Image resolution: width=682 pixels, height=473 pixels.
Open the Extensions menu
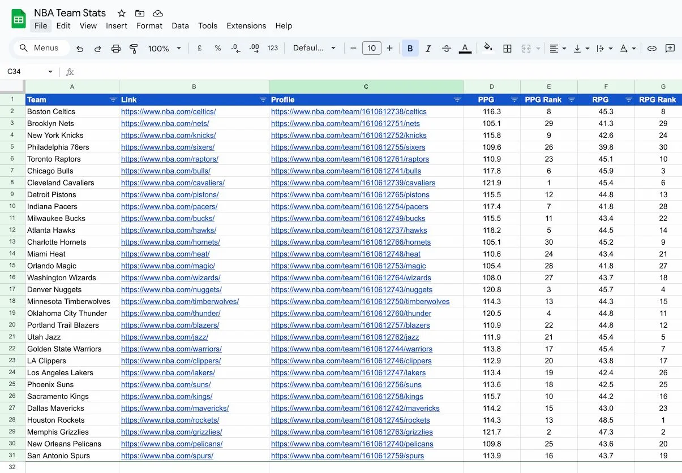(246, 25)
